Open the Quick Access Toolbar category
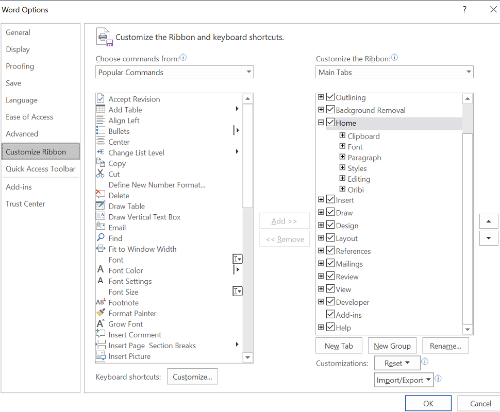The width and height of the screenshot is (500, 412). pyautogui.click(x=41, y=169)
